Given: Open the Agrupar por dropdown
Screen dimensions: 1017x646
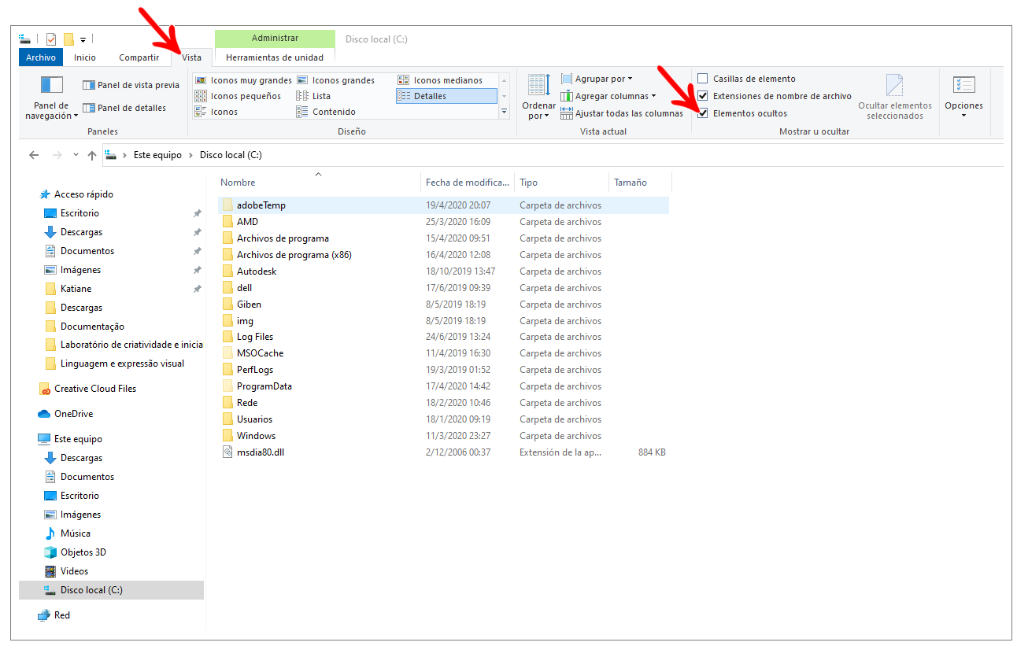Looking at the screenshot, I should (597, 79).
